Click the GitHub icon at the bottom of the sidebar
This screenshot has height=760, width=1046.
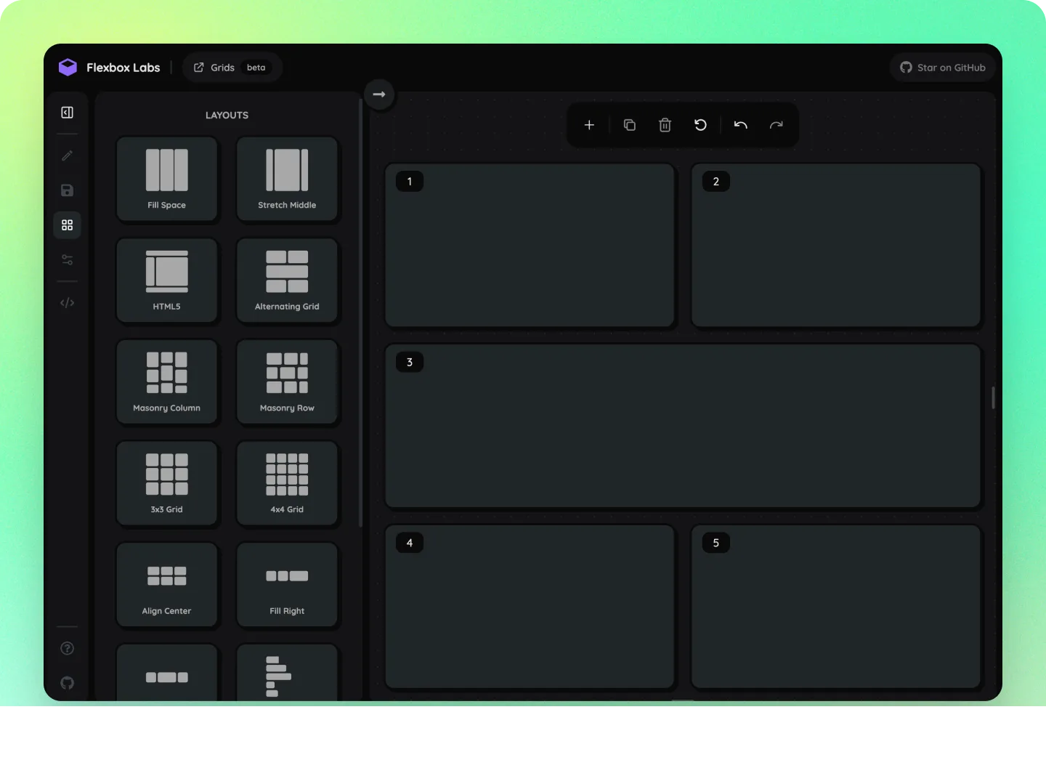click(x=67, y=683)
